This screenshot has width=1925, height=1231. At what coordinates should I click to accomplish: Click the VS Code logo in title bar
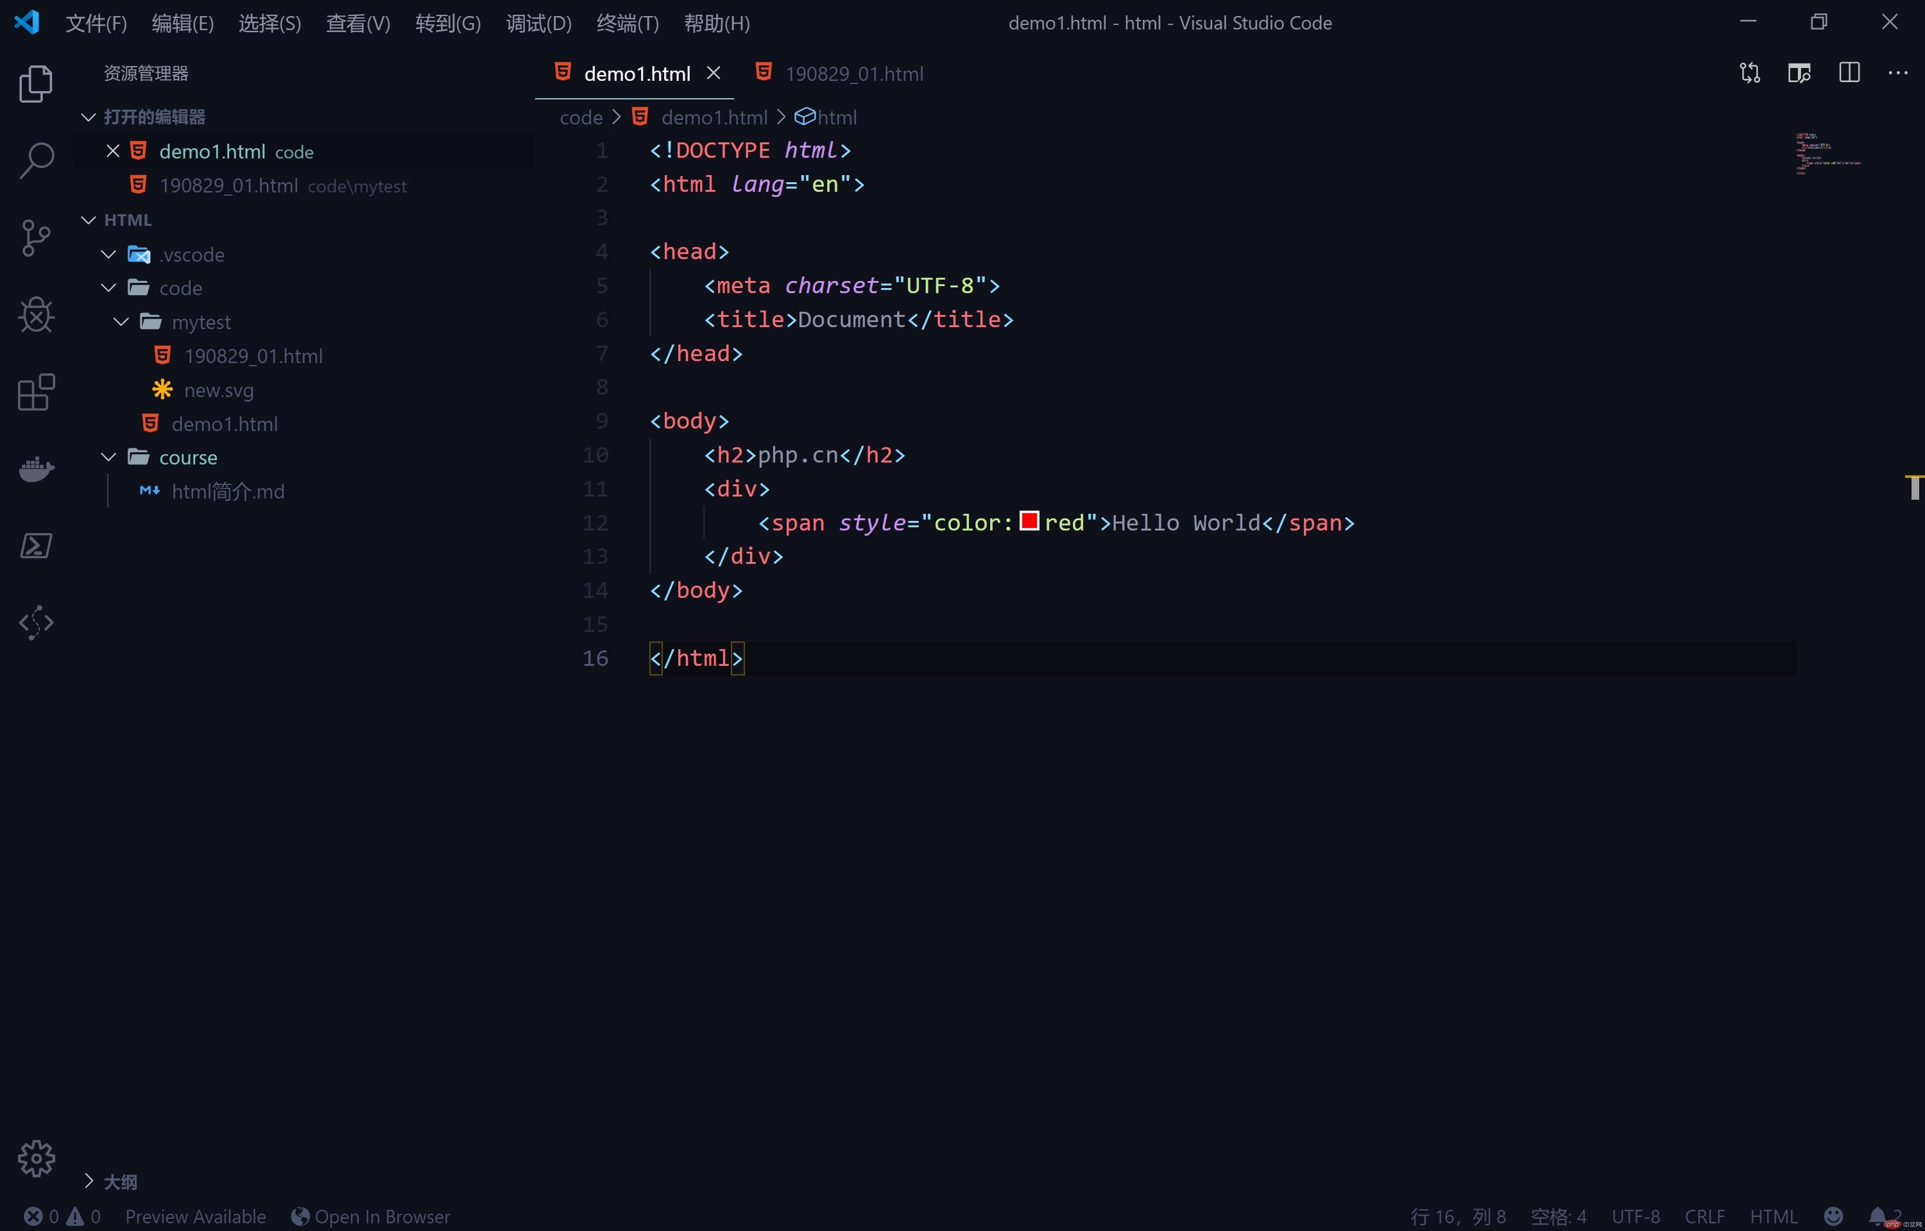point(26,22)
